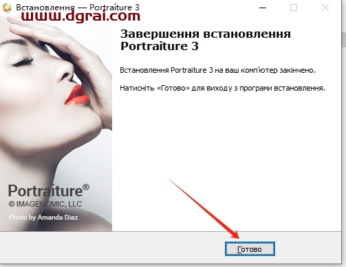
Task: Click the gray footer bar left of Готово
Action: click(112, 248)
